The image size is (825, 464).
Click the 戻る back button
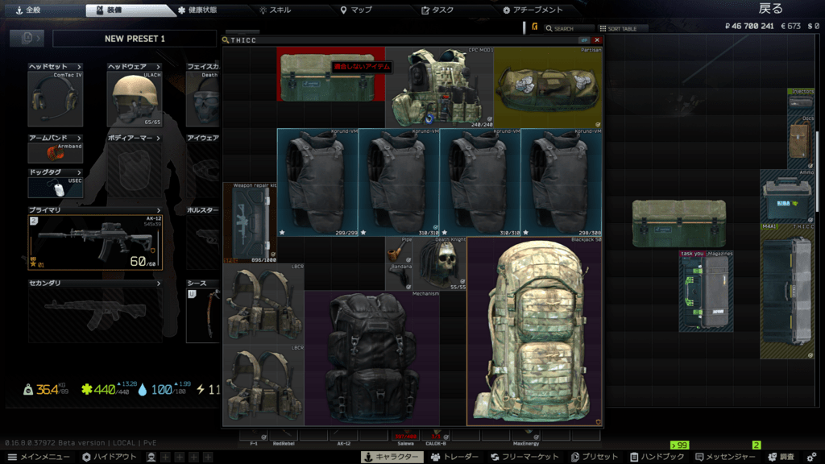(770, 8)
